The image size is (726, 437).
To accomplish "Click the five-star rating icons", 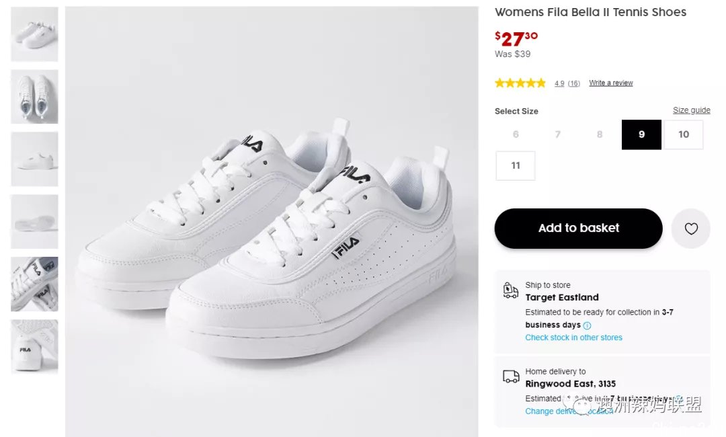I will click(x=520, y=83).
